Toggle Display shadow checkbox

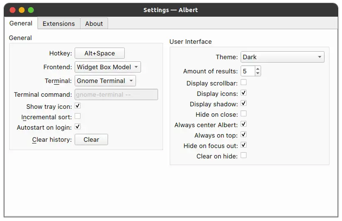[244, 103]
